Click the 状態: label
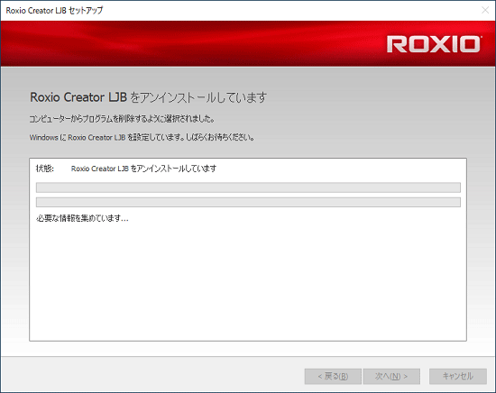 [x=45, y=169]
